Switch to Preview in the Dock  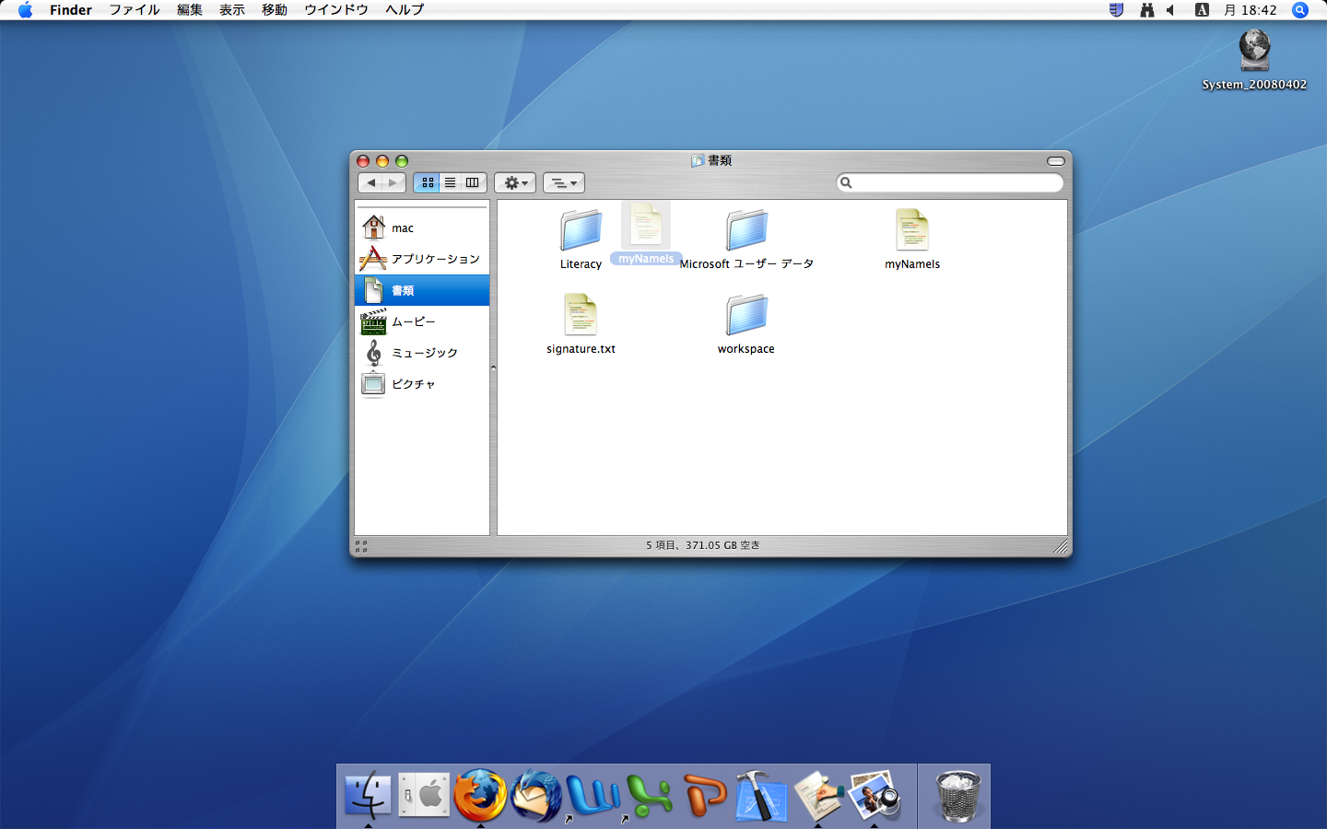tap(875, 795)
